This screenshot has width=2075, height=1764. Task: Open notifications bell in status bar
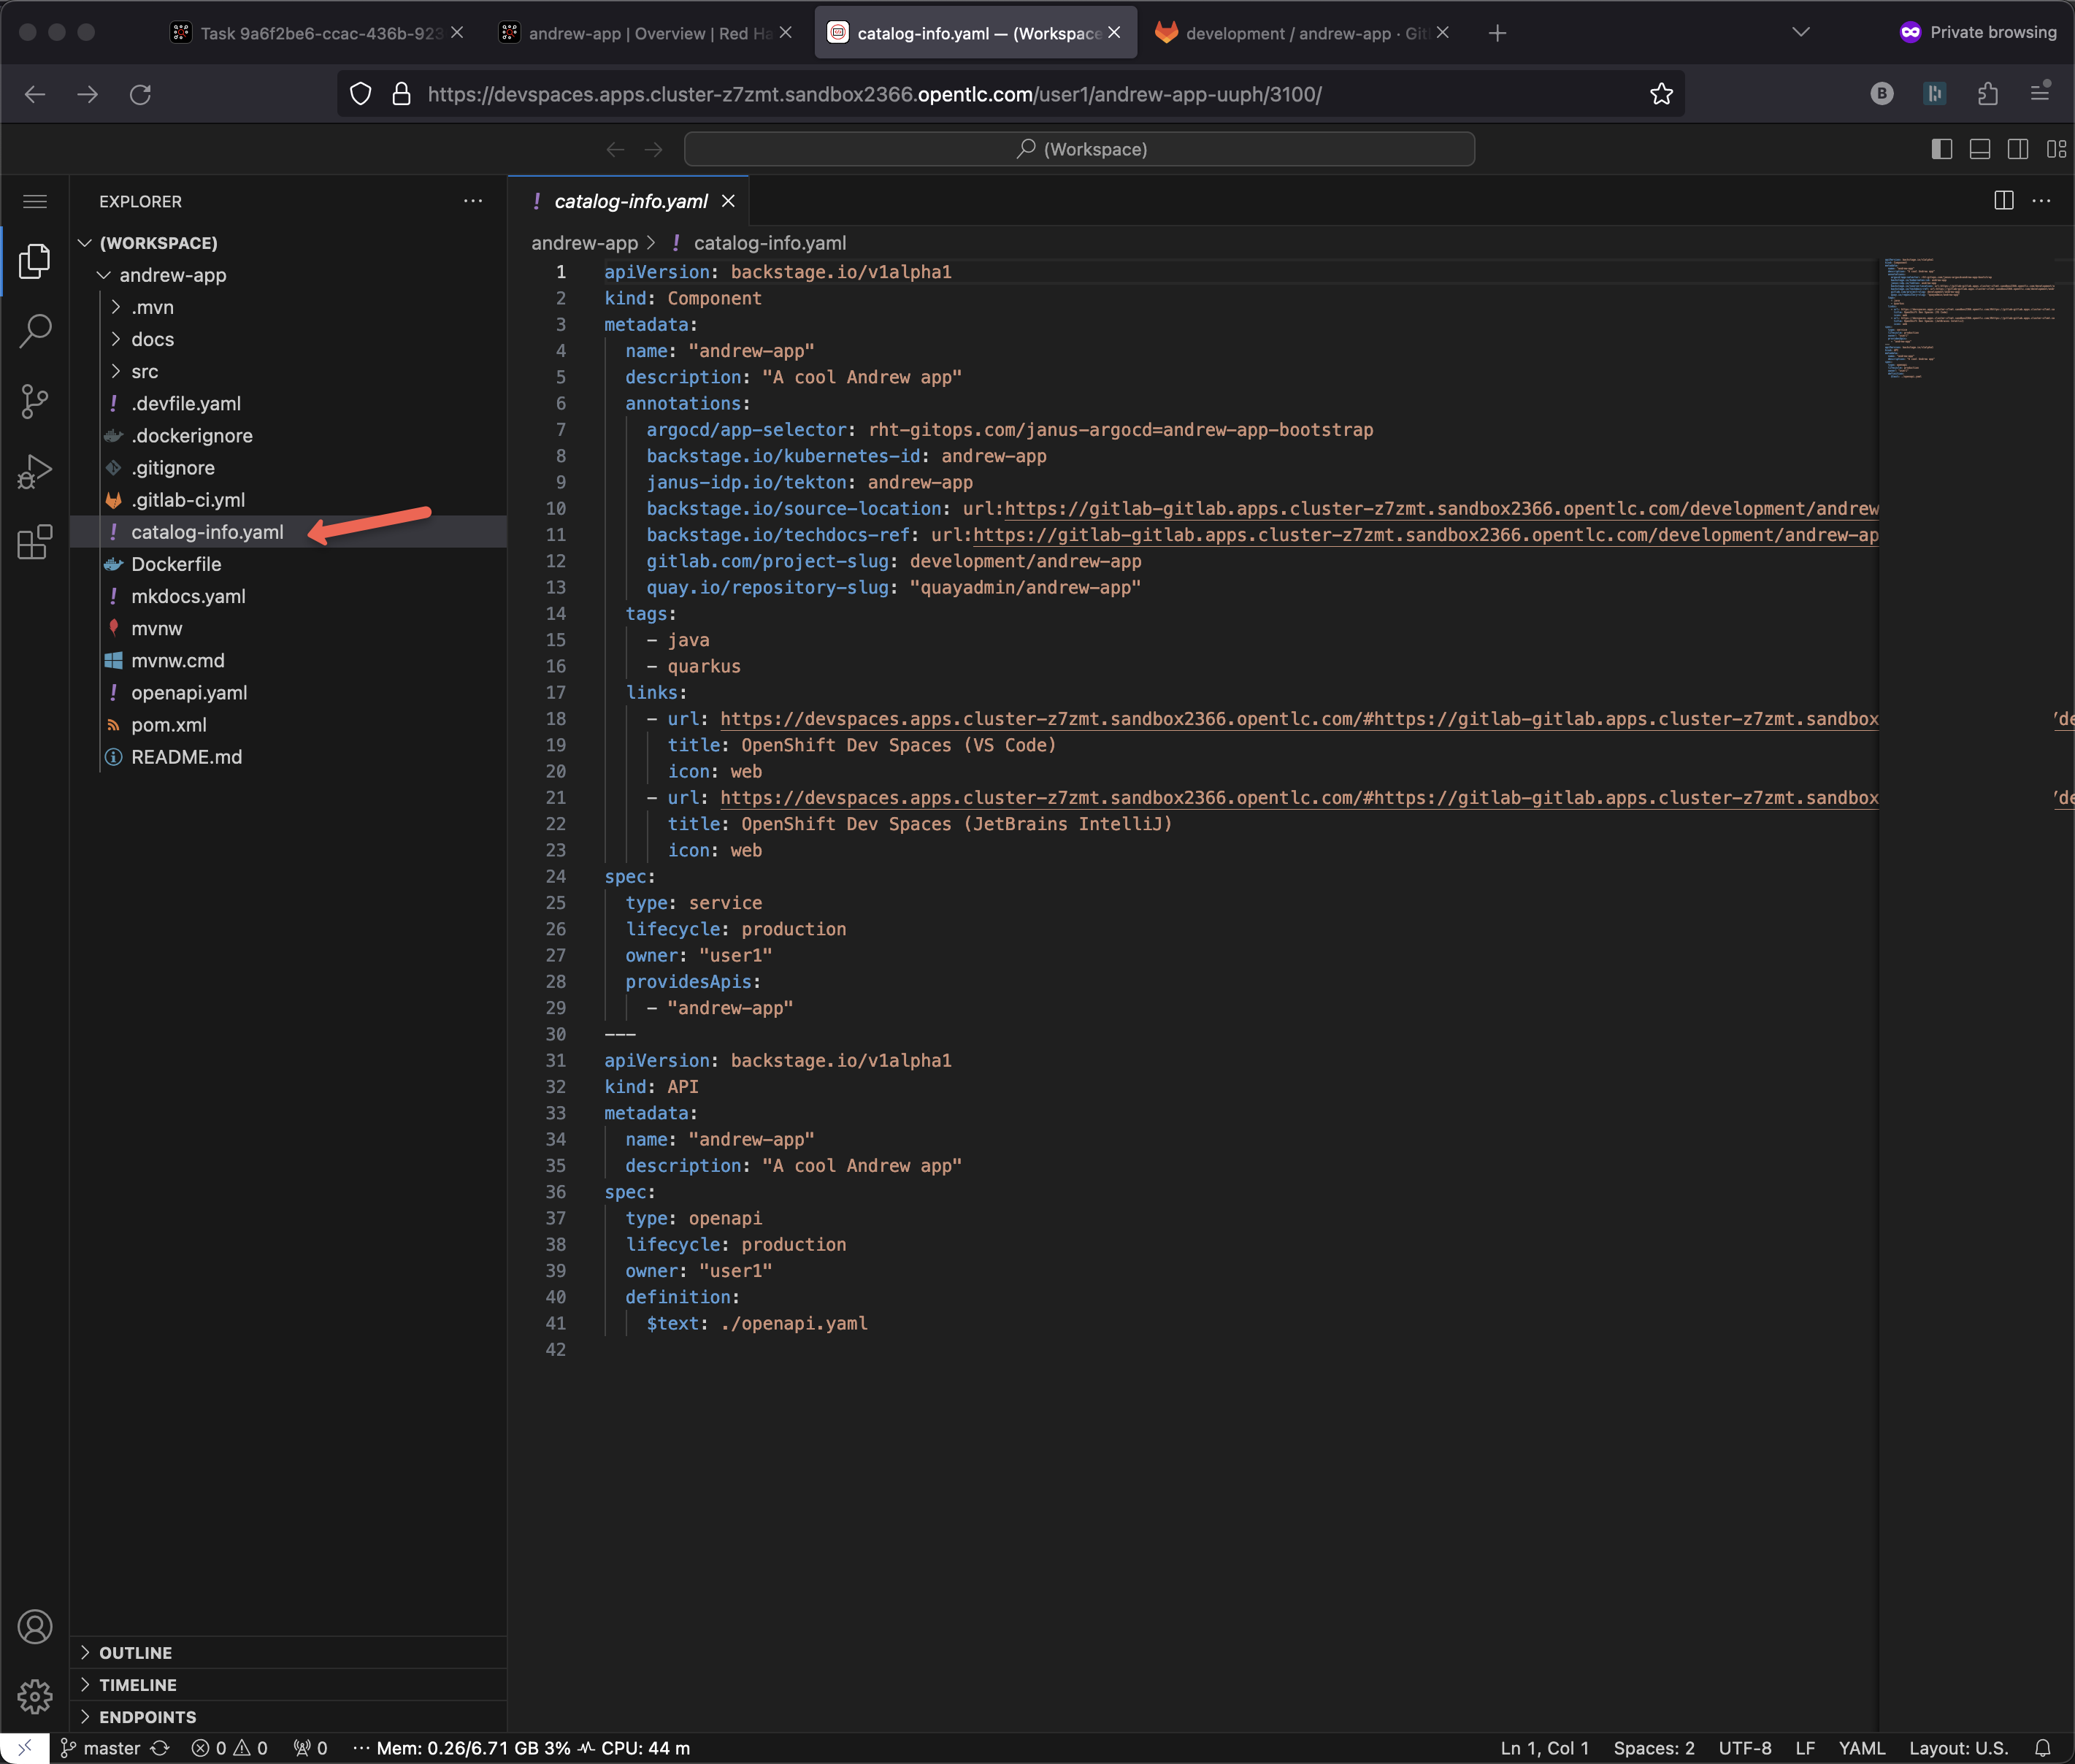[x=2042, y=1748]
